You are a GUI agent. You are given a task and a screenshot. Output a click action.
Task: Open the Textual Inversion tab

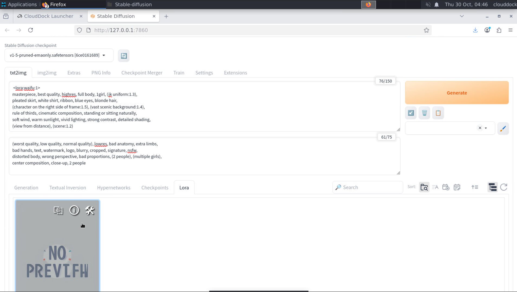coord(67,188)
